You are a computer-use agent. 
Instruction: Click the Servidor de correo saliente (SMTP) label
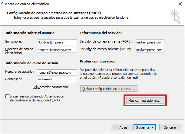point(105,49)
